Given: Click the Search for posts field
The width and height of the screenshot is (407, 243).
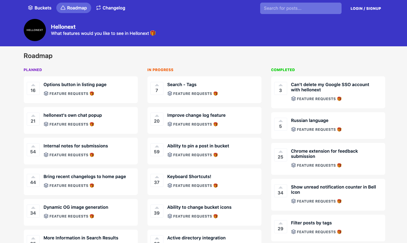Looking at the screenshot, I should coord(301,8).
